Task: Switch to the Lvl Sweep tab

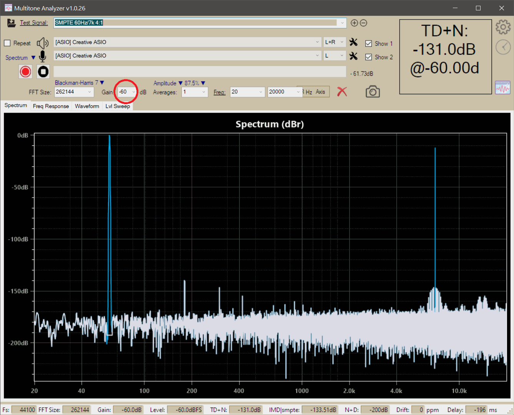Action: pyautogui.click(x=118, y=106)
